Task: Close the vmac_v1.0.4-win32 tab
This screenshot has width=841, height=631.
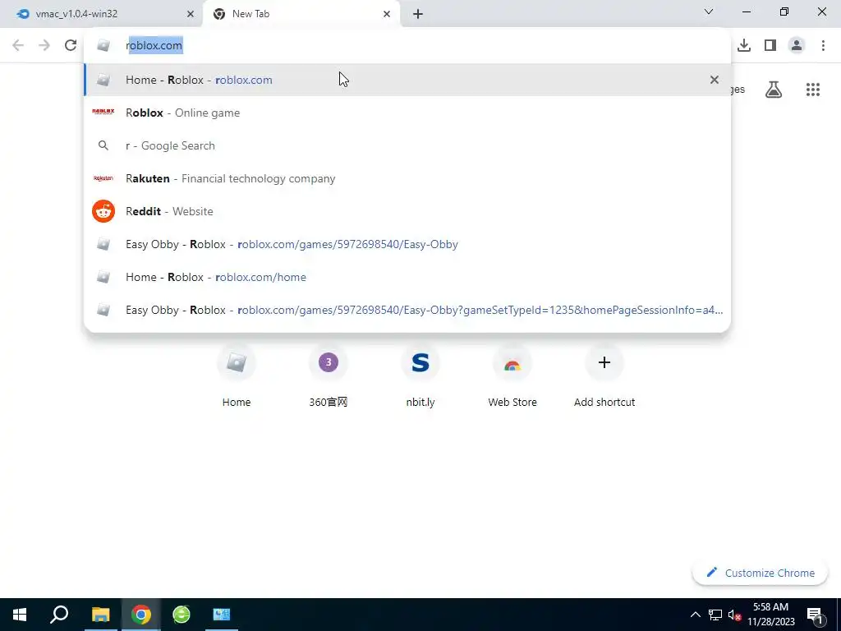Action: click(190, 14)
